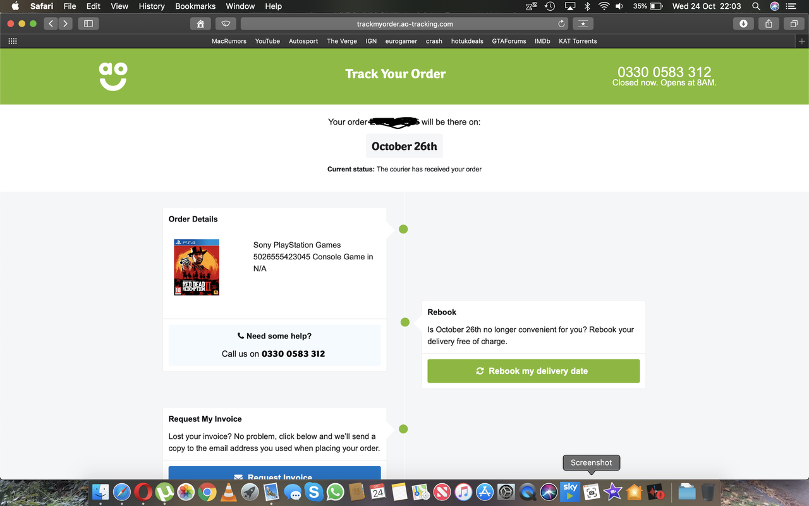Launch Google Chrome from the Dock
Screen dimensions: 809x506
(x=207, y=491)
